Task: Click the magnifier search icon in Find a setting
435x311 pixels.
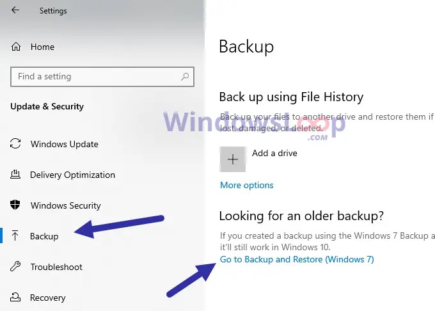Action: click(185, 77)
